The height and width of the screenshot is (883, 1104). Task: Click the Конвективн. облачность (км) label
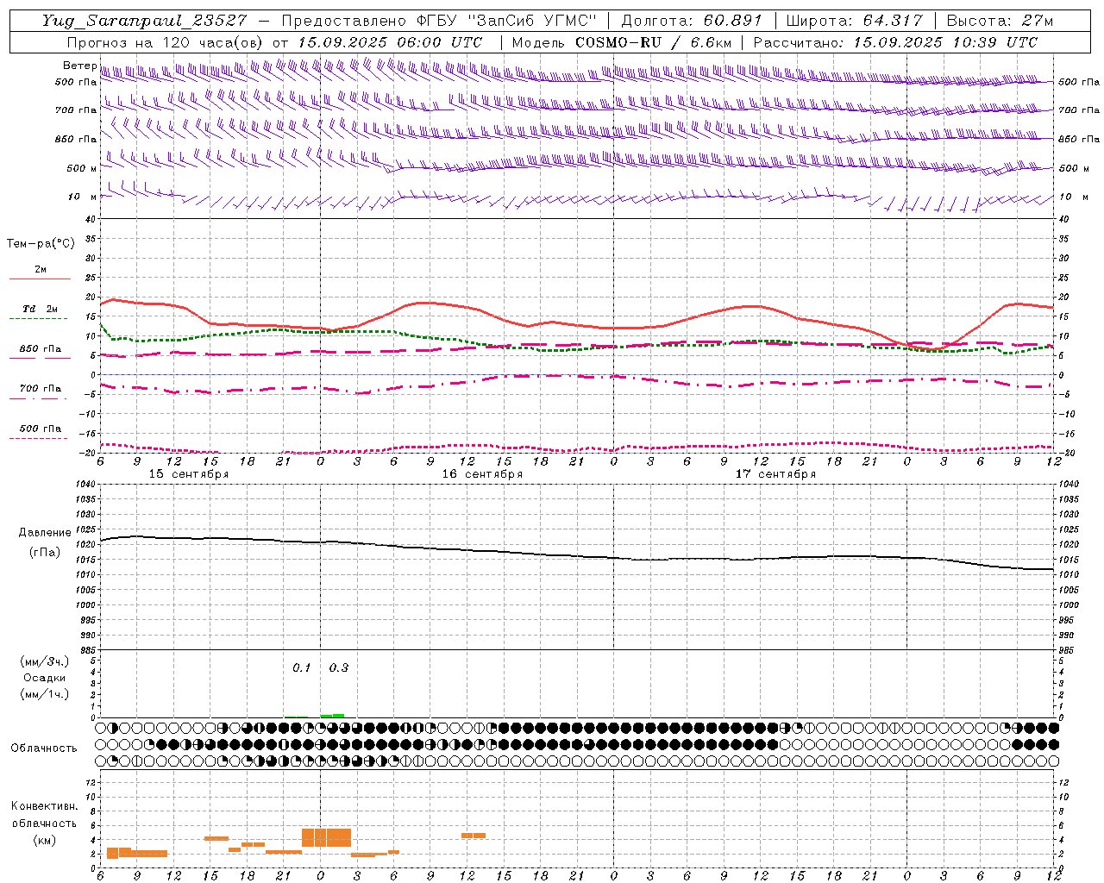tap(44, 823)
